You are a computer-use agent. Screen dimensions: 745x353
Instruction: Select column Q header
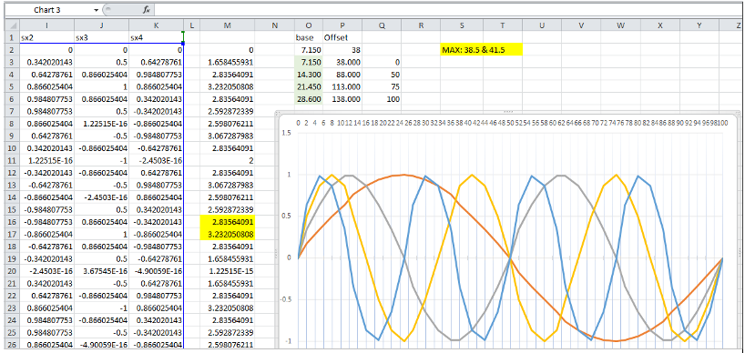click(382, 25)
